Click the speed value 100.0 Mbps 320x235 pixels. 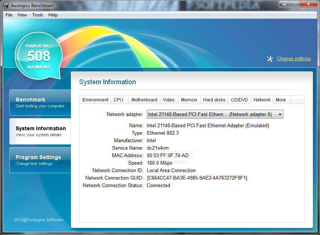(159, 163)
